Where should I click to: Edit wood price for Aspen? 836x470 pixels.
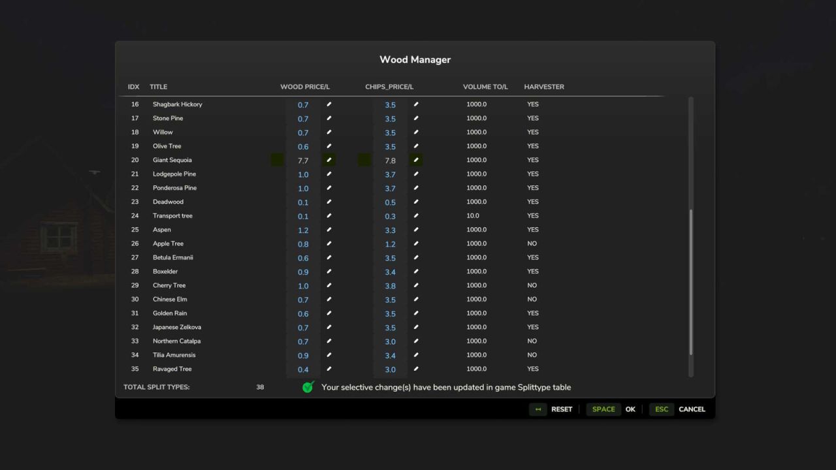[329, 229]
